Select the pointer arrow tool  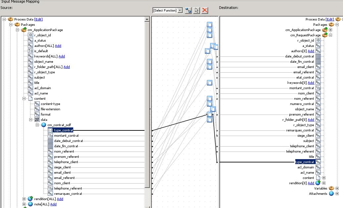197,10
